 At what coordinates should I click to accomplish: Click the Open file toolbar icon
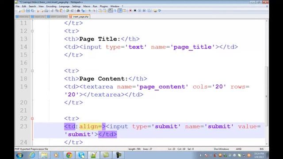pyautogui.click(x=23, y=11)
